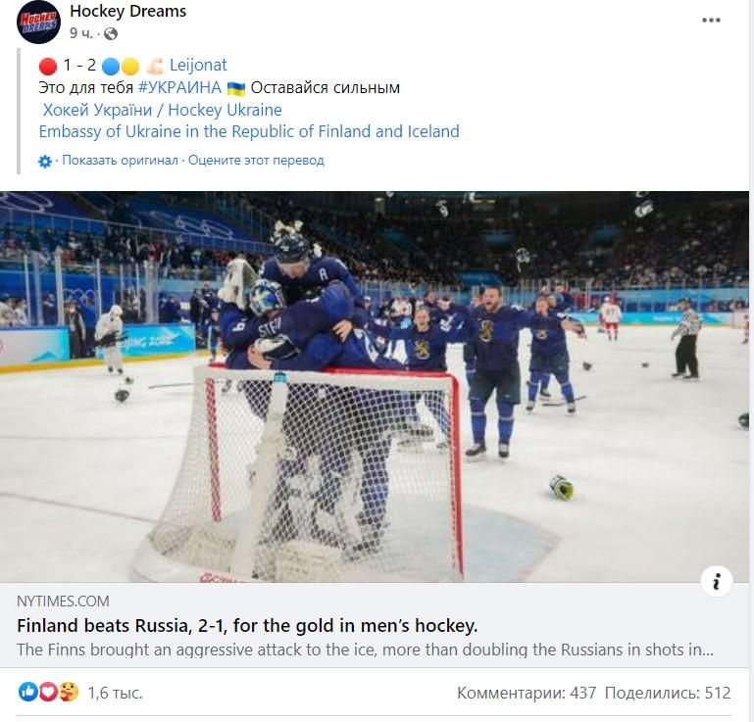View the 1,6 тыс. reactions count

click(115, 693)
